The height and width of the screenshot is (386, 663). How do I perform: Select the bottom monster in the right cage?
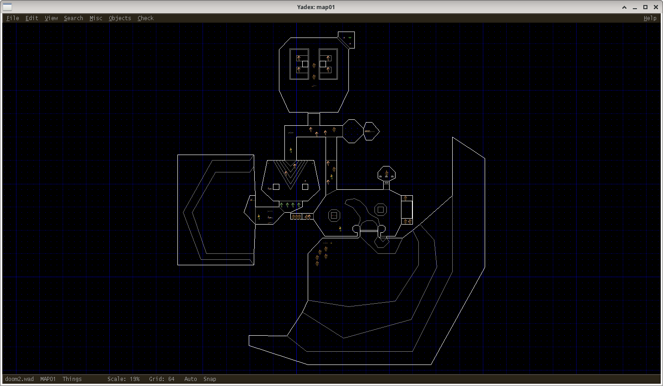(x=328, y=70)
